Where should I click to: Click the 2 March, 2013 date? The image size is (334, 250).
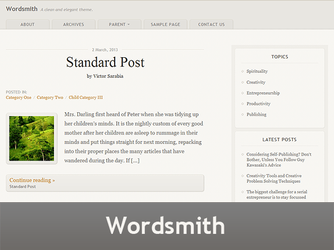(x=105, y=50)
